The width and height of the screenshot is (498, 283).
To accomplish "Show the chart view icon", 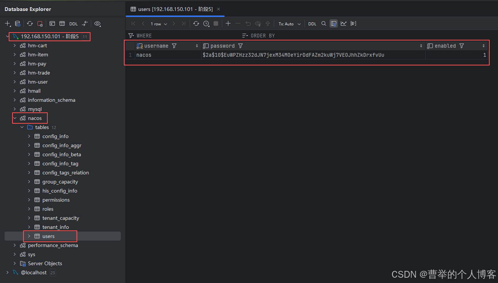I will point(343,23).
